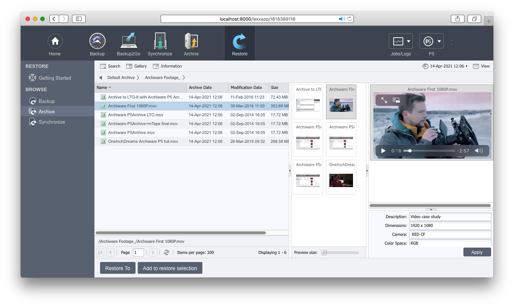Screen dimensions: 514x307
Task: Open the Restore section in the toolbar
Action: tap(239, 43)
